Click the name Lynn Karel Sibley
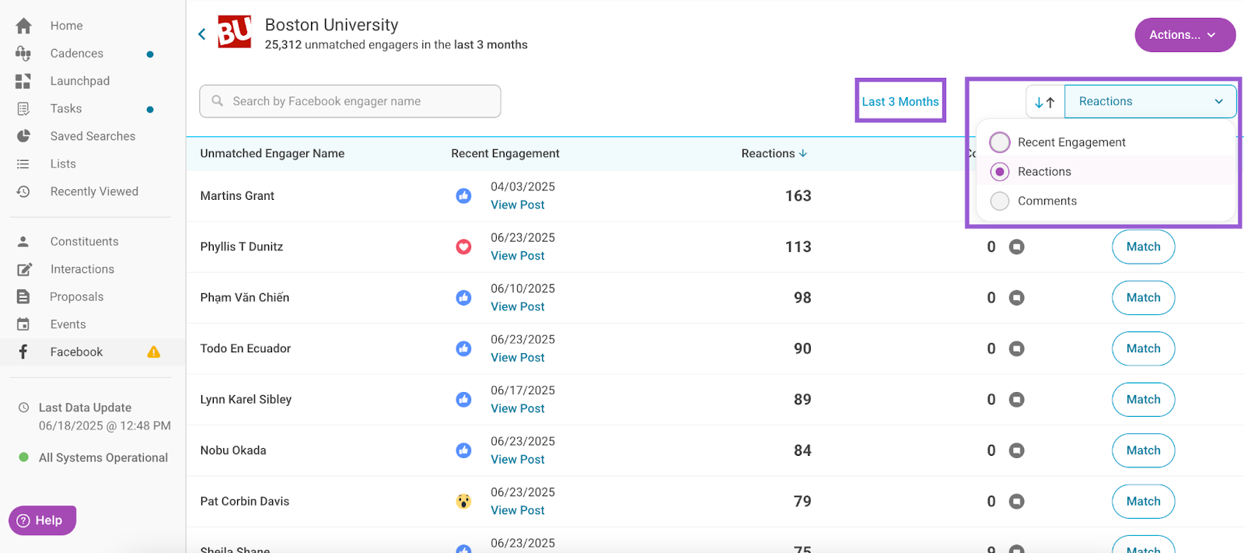Viewport: 1244px width, 553px height. pos(246,400)
